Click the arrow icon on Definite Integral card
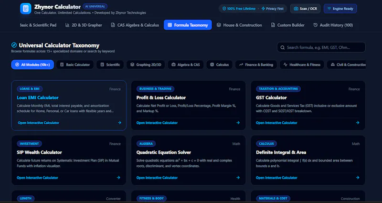382x203 pixels. point(357,178)
